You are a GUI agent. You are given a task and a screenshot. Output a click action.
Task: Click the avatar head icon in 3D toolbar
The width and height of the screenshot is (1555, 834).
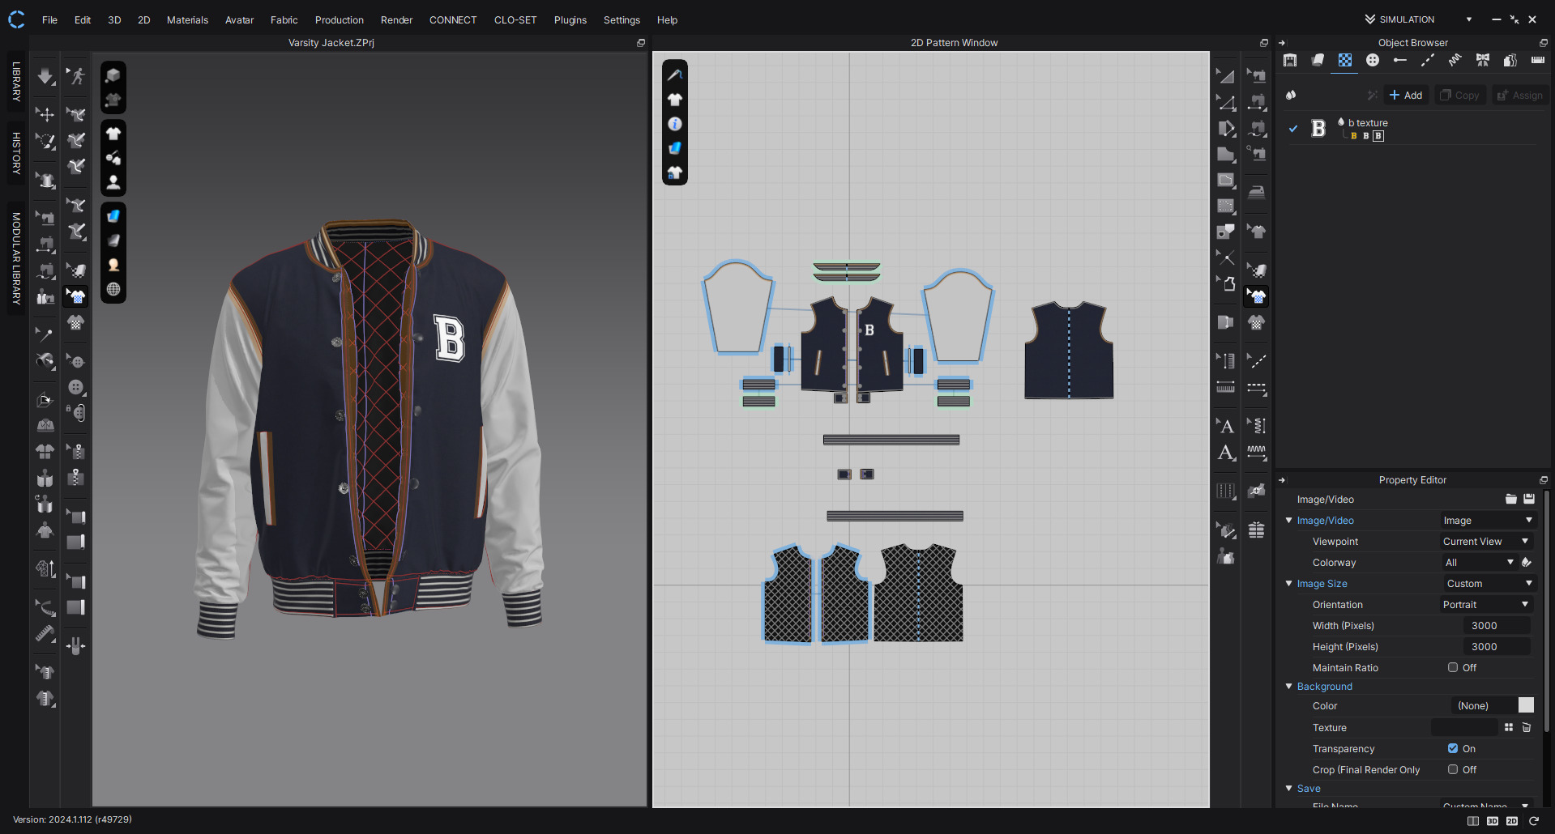click(113, 265)
